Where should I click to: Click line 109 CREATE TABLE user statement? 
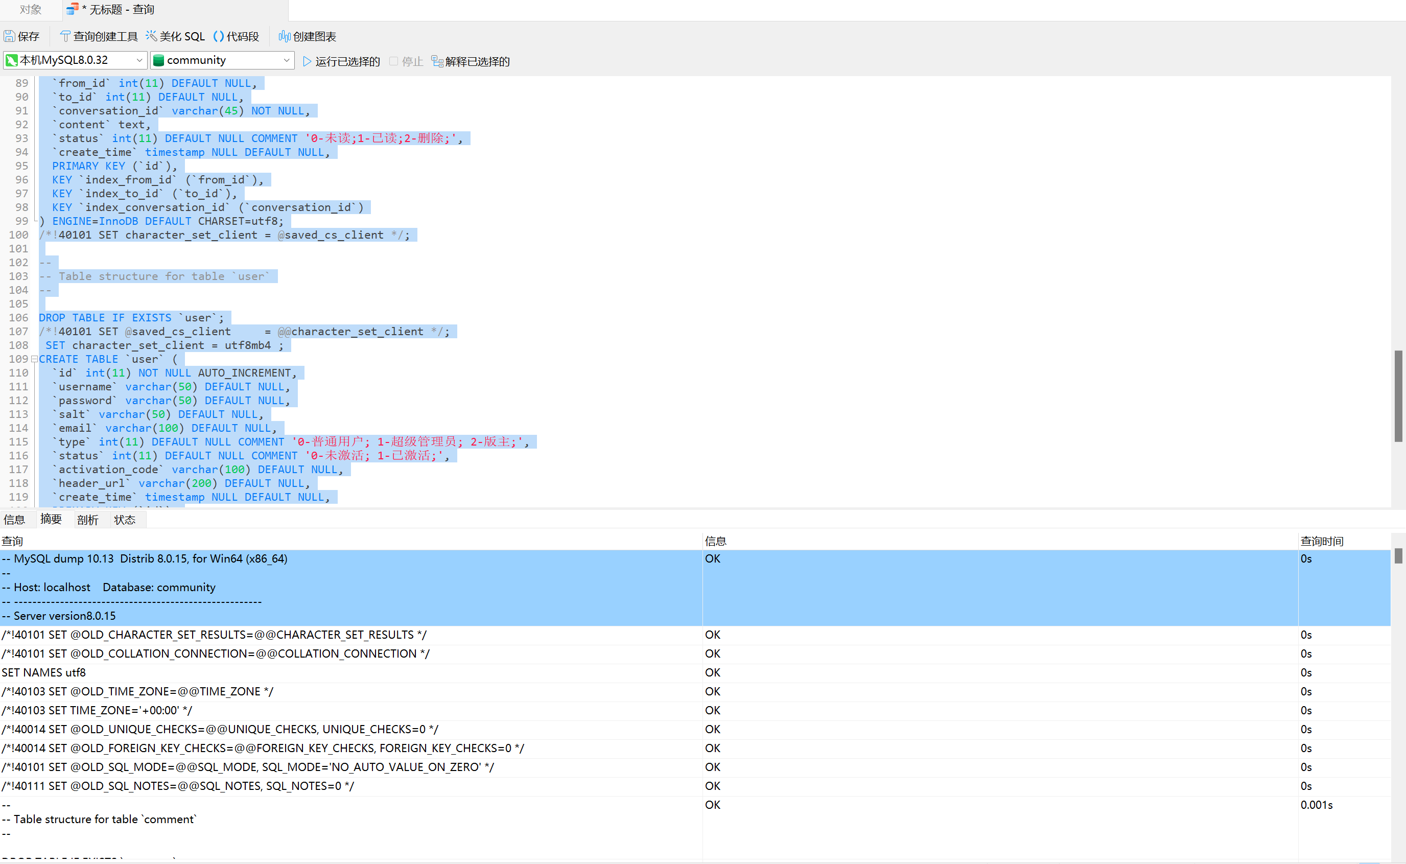coord(108,359)
